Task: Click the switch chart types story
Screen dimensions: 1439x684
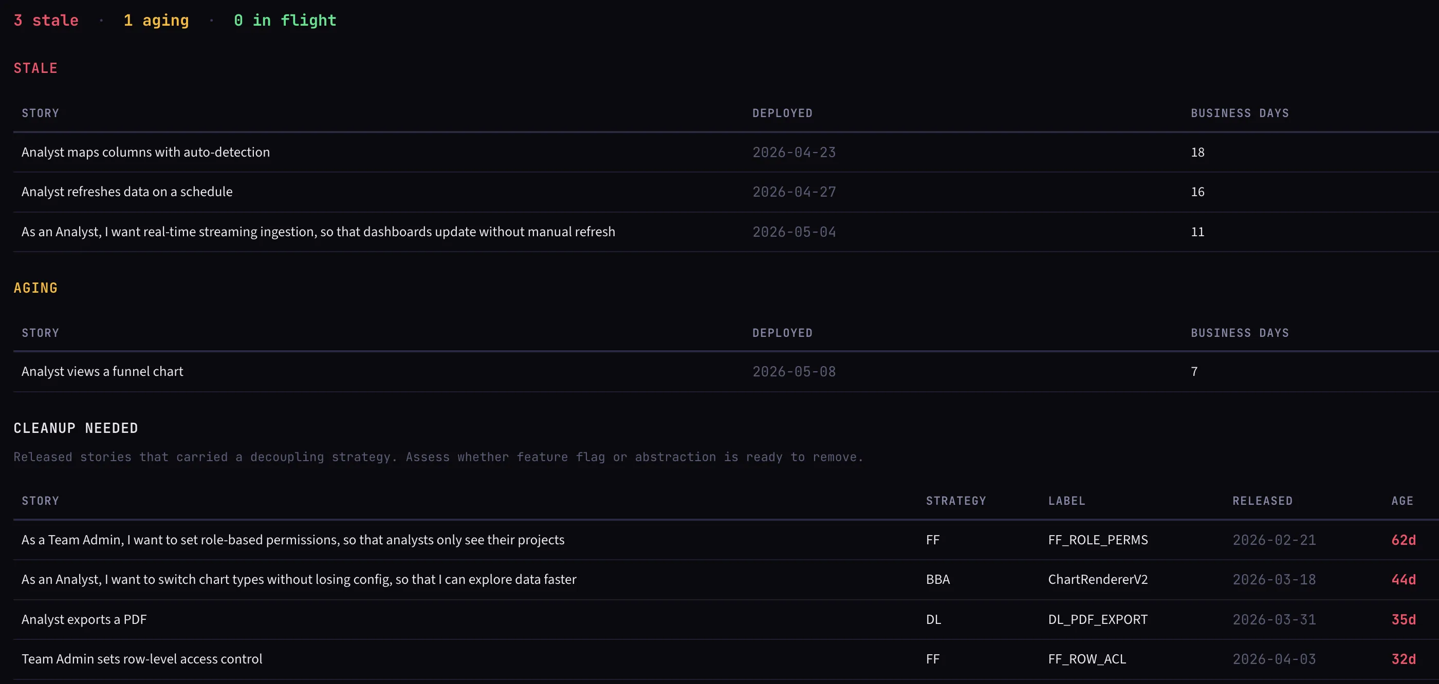Action: coord(298,580)
